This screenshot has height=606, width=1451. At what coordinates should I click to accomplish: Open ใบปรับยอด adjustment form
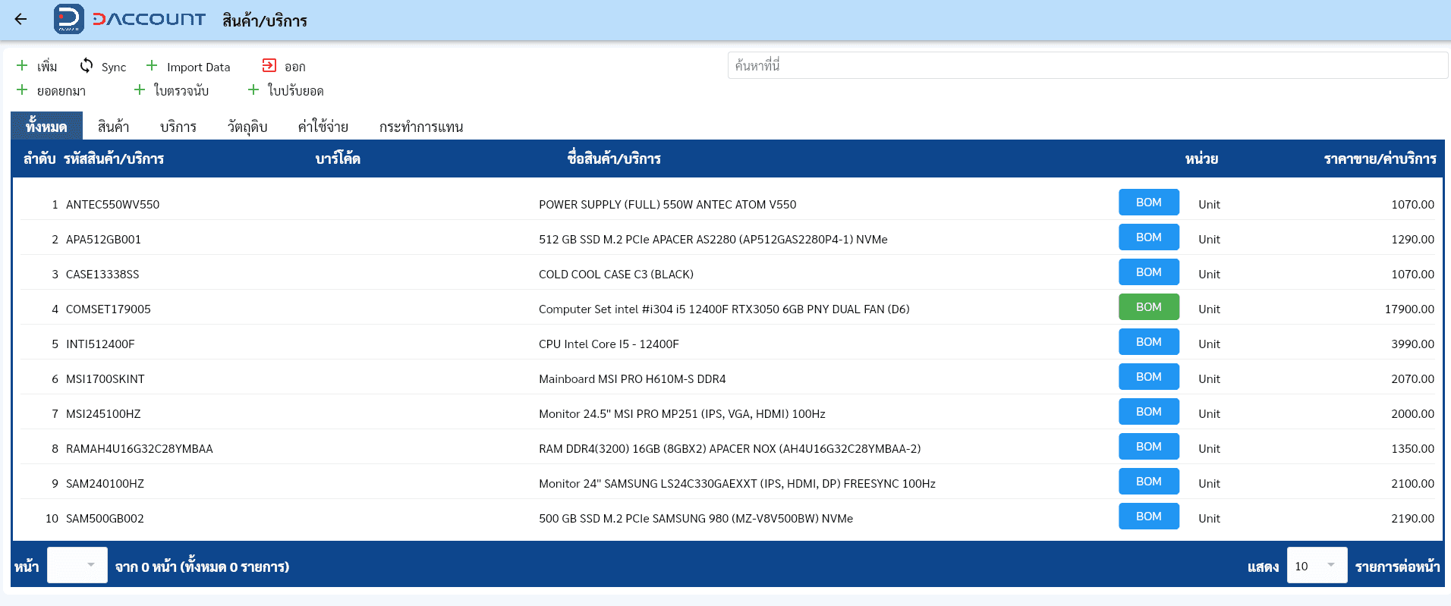pyautogui.click(x=296, y=91)
